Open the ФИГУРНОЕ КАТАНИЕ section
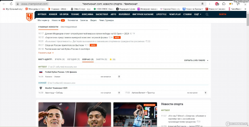Image resolution: width=249 pixels, height=127 pixels. [x=143, y=14]
